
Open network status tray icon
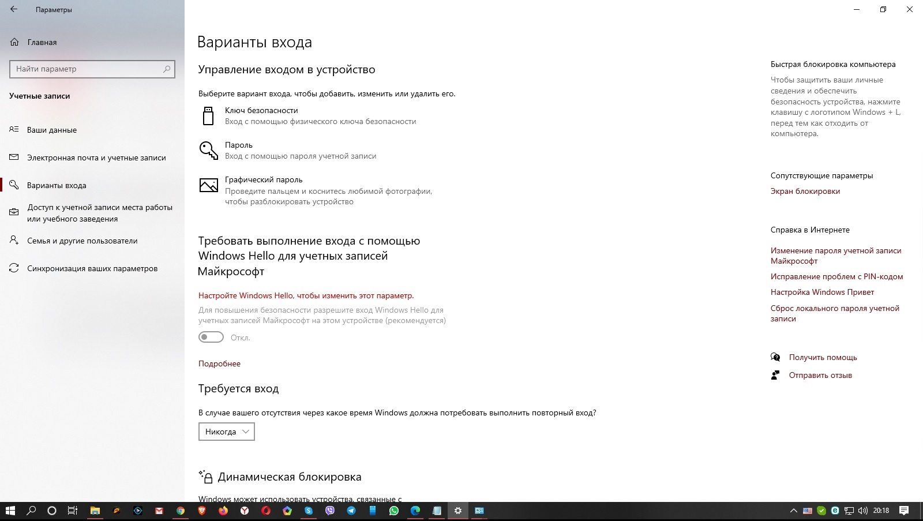[x=849, y=511]
